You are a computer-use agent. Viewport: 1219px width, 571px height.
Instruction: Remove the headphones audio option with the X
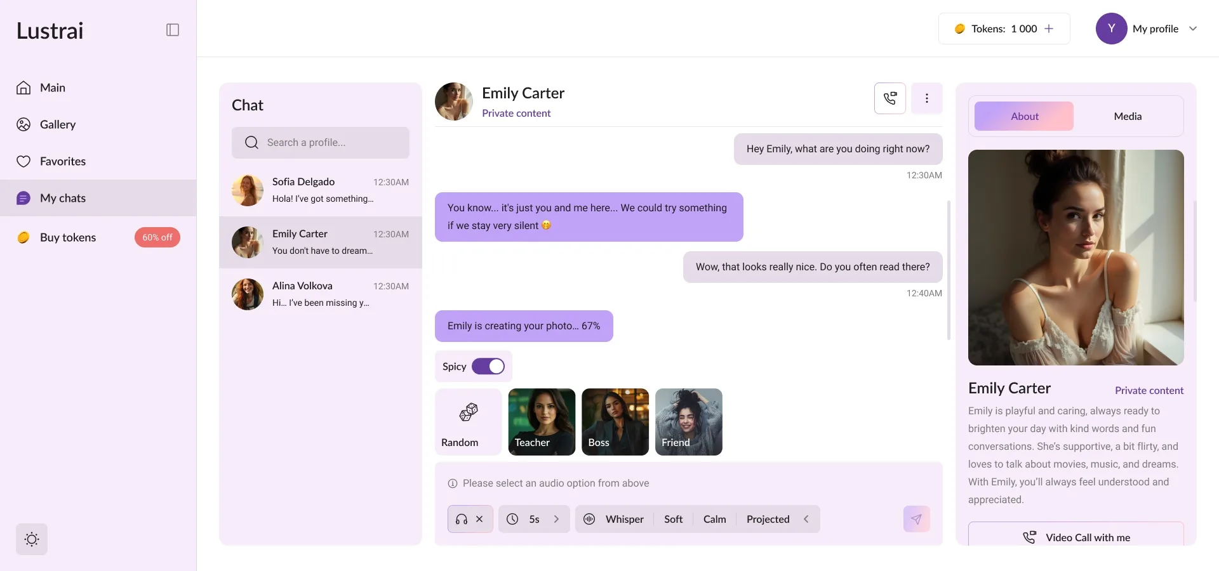pyautogui.click(x=480, y=518)
